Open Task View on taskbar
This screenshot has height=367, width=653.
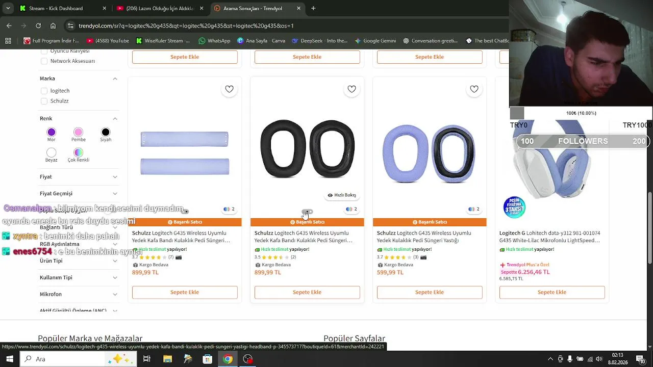click(147, 359)
